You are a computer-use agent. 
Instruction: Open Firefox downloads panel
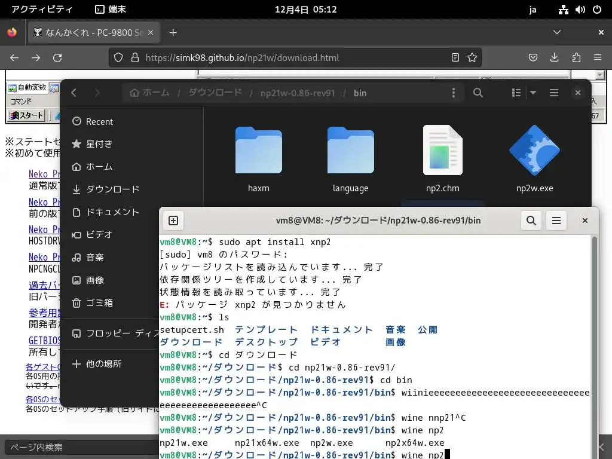554,58
